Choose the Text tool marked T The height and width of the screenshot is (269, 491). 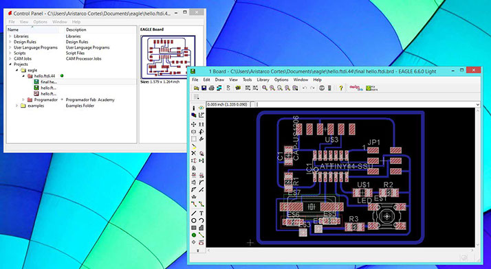pyautogui.click(x=201, y=213)
